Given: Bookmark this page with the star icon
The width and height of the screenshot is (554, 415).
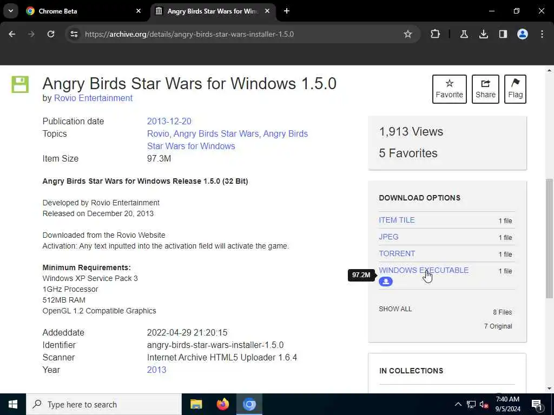Looking at the screenshot, I should click(x=408, y=34).
